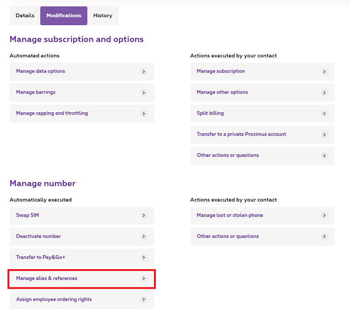The height and width of the screenshot is (319, 350).
Task: Expand Manage alias & references via its chevron
Action: [144, 278]
